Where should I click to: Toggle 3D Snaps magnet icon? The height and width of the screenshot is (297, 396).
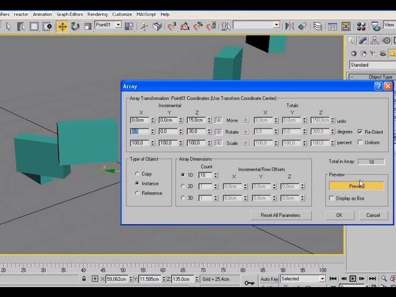(x=172, y=26)
